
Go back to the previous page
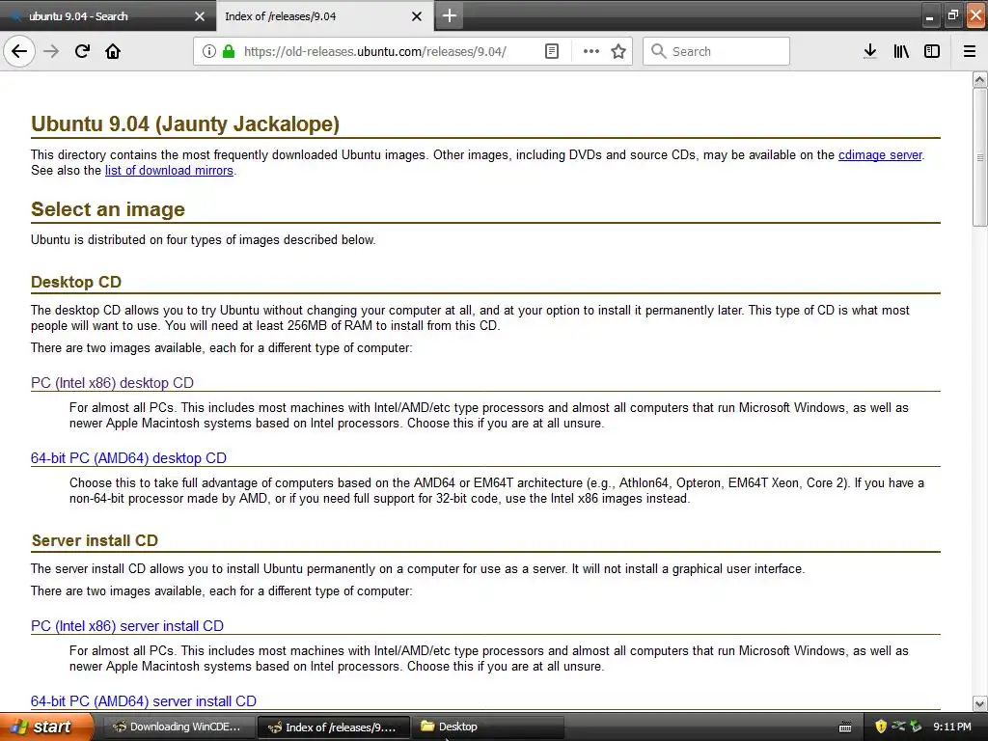pos(19,51)
